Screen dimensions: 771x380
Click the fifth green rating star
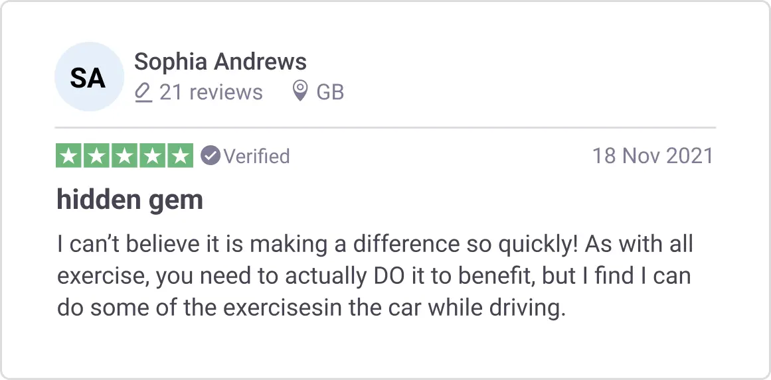[180, 157]
